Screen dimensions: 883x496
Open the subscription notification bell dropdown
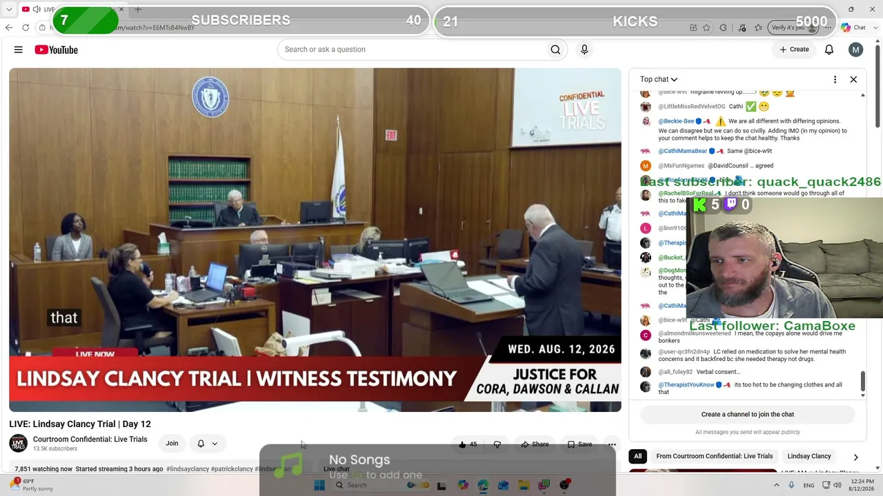pos(207,444)
